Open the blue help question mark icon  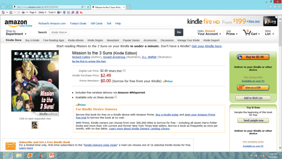coord(59,12)
